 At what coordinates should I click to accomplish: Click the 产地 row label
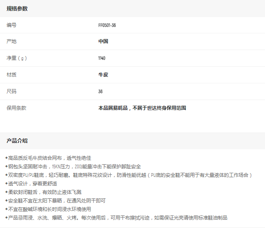click(x=11, y=41)
